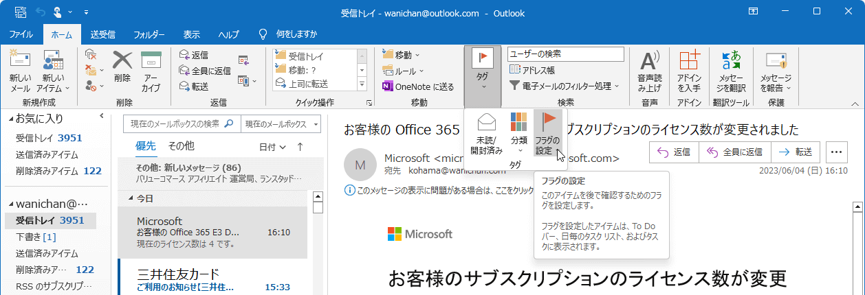Open the クイック操作 dialog launcher
The image size is (865, 295).
(369, 103)
